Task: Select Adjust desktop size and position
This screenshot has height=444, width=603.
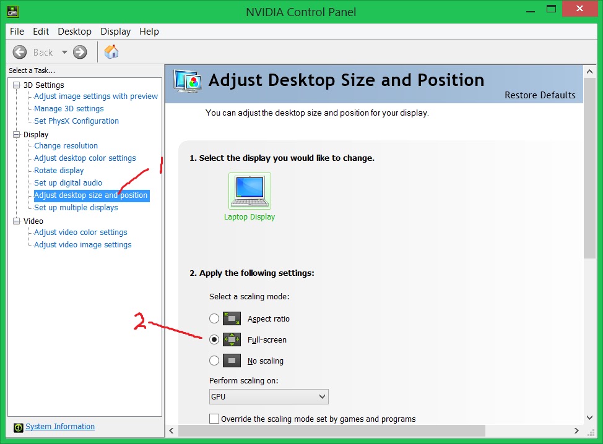Action: 92,195
